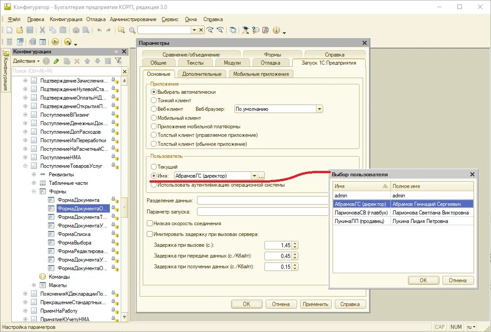This screenshot has height=332, width=491.
Task: Clear the toolbar search combo box
Action: (x=201, y=30)
